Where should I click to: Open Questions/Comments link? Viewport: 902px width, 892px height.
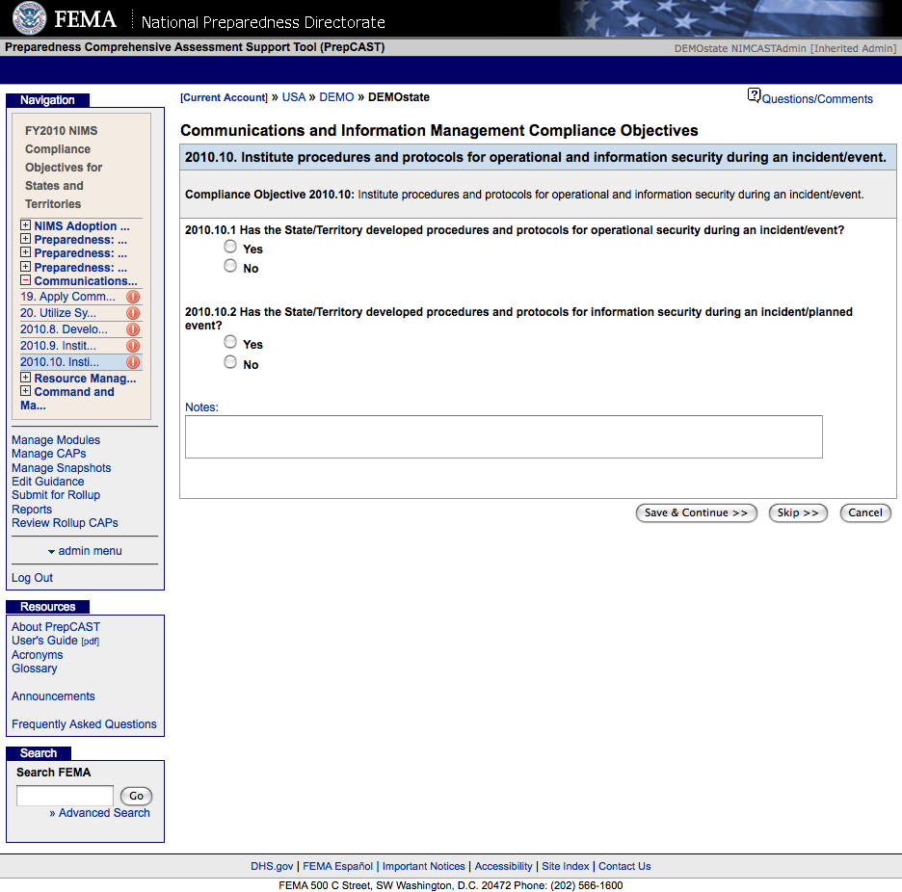pyautogui.click(x=817, y=99)
